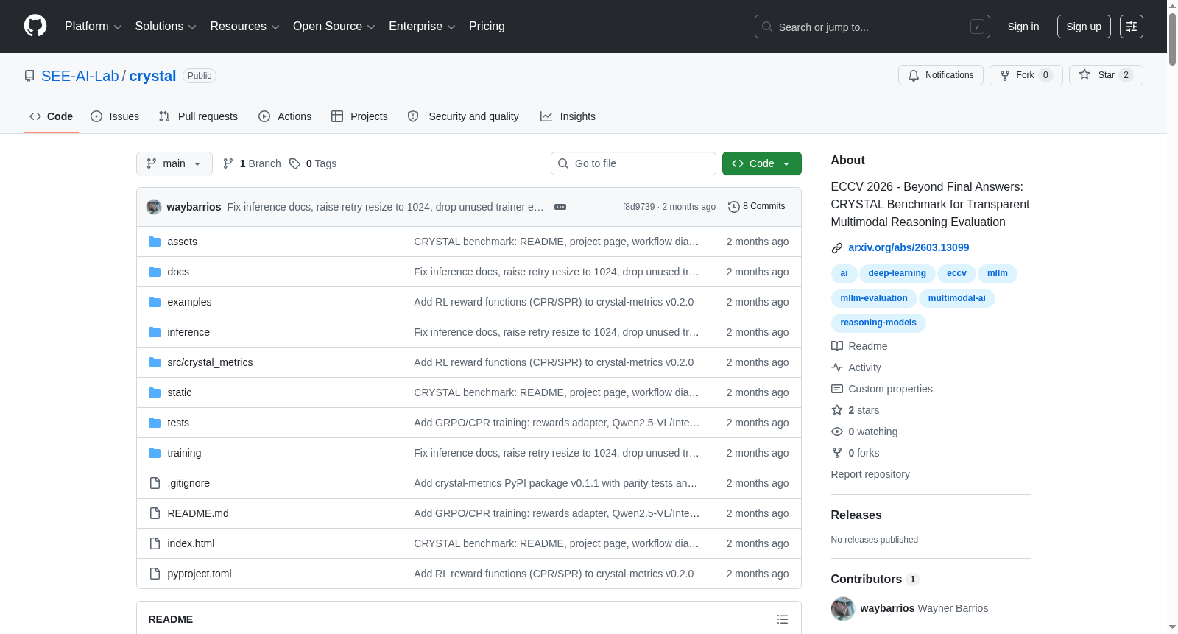
Task: Click the eye icon beside 0 watching
Action: [837, 432]
